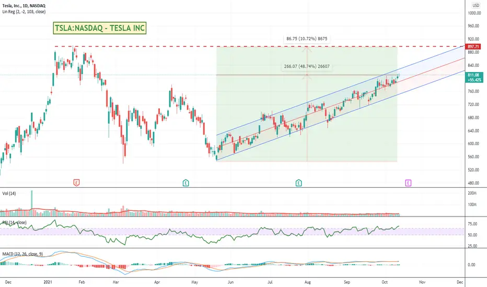Click the green earnings E marker near late April
The image size is (487, 287).
(x=185, y=183)
